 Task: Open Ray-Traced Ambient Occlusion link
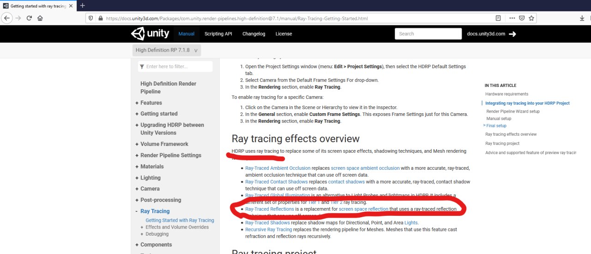click(x=278, y=168)
